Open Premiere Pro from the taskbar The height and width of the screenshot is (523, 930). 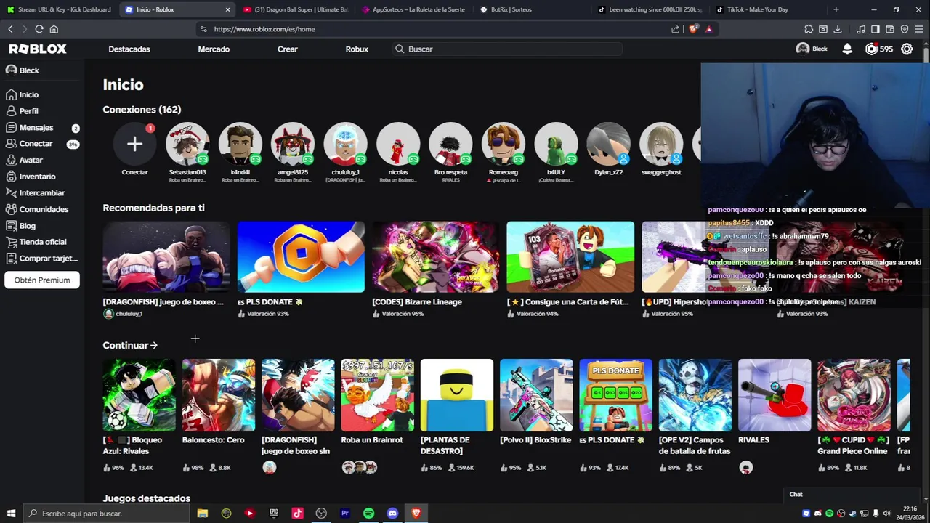click(345, 514)
